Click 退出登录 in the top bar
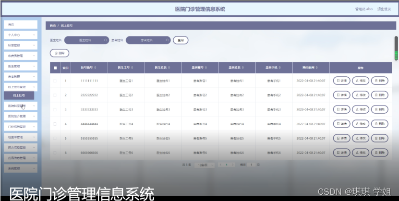 (x=384, y=9)
